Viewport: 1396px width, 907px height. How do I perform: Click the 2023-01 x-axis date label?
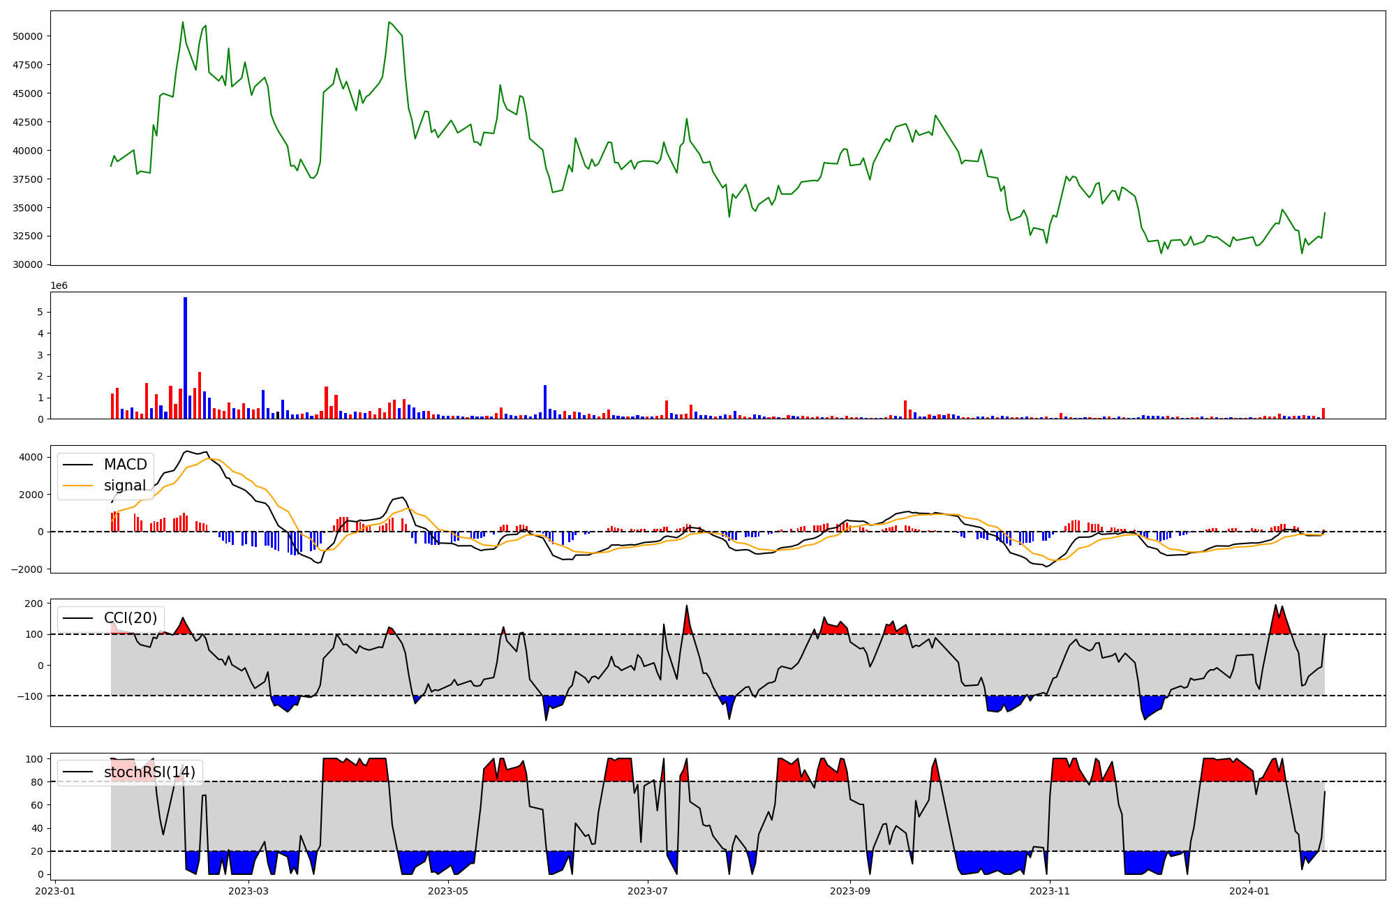tap(55, 891)
